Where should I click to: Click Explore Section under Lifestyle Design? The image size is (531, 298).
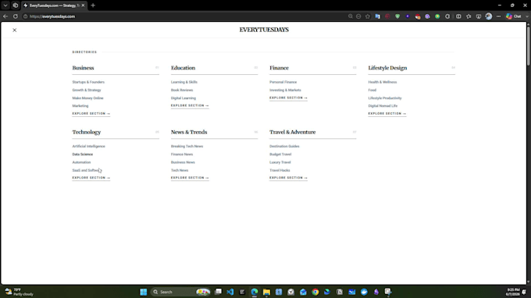click(387, 114)
